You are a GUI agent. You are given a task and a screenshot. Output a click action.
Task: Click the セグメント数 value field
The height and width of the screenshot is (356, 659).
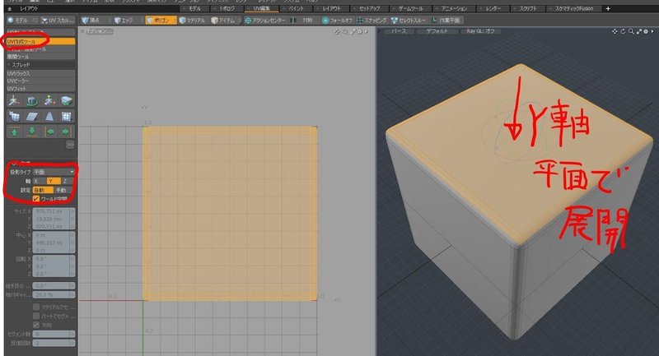[x=54, y=334]
